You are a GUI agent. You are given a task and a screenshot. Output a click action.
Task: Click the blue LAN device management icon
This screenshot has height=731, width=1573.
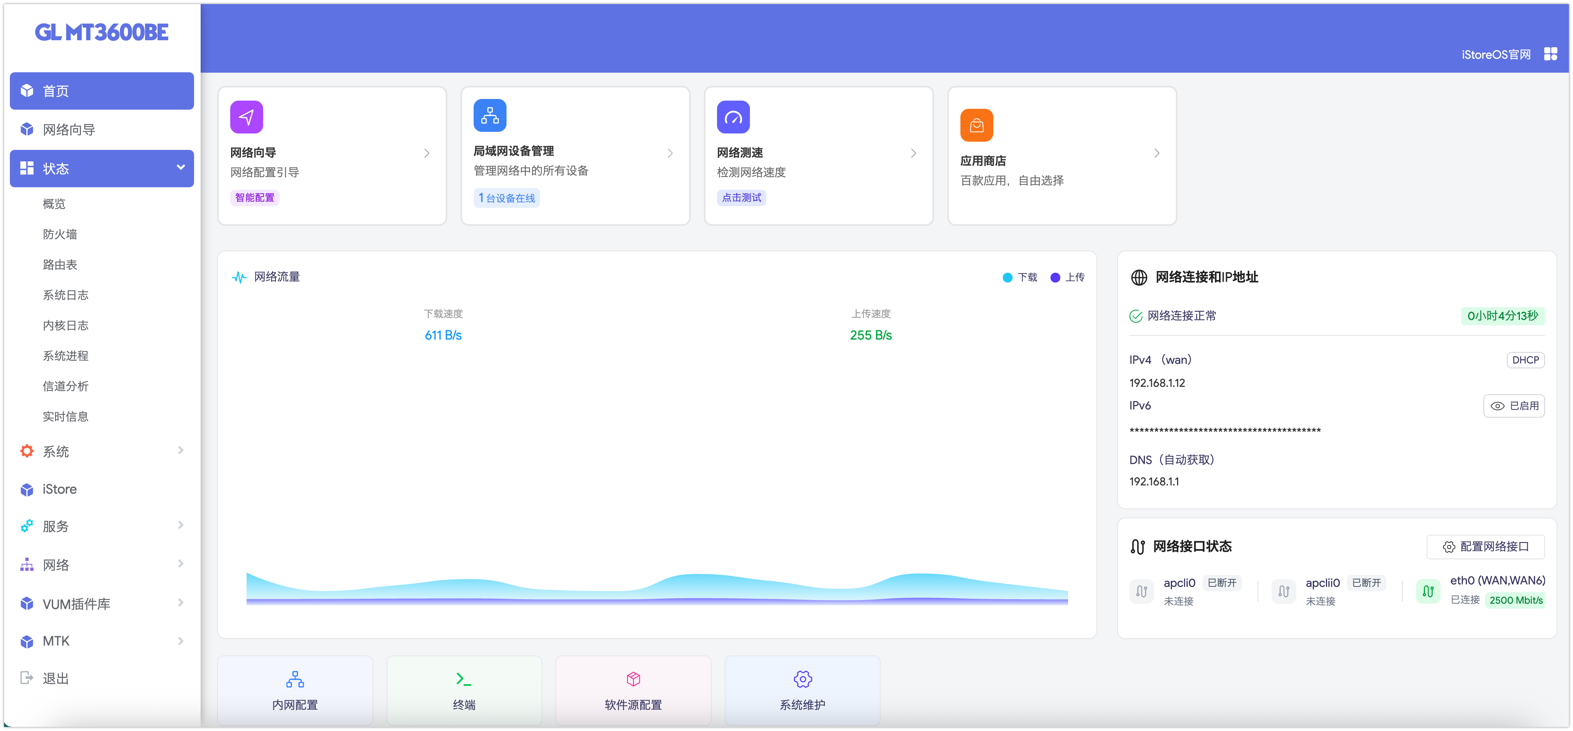pyautogui.click(x=490, y=115)
